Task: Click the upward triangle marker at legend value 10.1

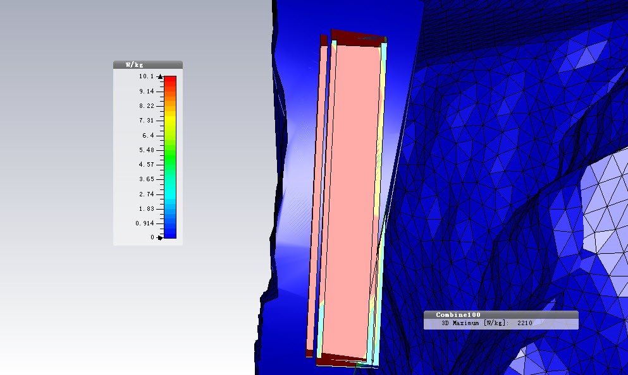Action: 160,76
